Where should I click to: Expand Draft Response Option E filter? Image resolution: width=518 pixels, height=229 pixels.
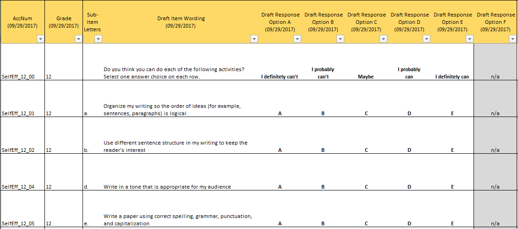click(x=469, y=39)
